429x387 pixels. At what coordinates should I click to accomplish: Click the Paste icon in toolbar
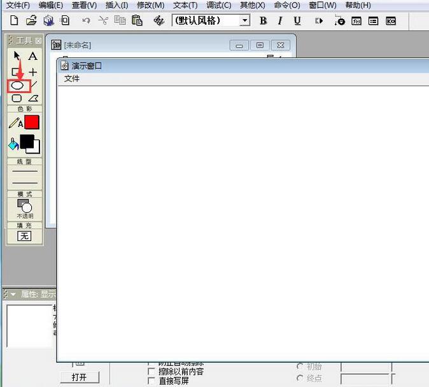point(137,20)
